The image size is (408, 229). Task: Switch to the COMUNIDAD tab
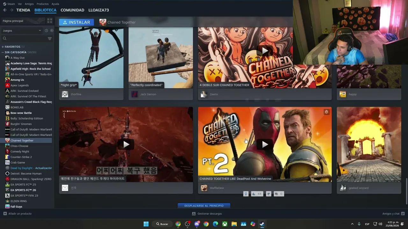[x=72, y=10]
